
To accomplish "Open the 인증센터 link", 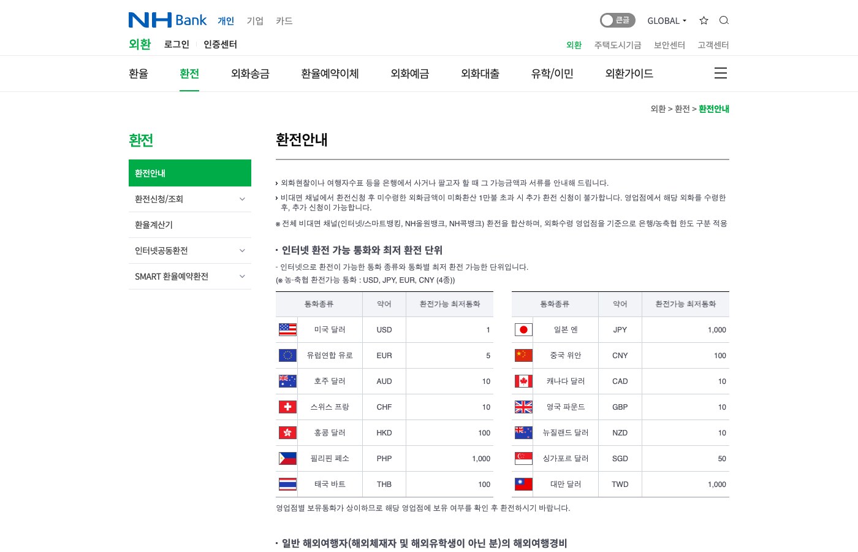I will tap(220, 44).
